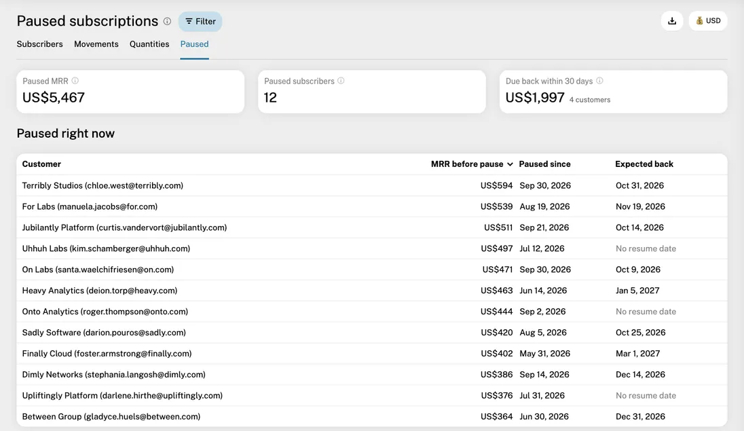Sort by MRR before pause column
The width and height of the screenshot is (744, 431).
point(472,164)
